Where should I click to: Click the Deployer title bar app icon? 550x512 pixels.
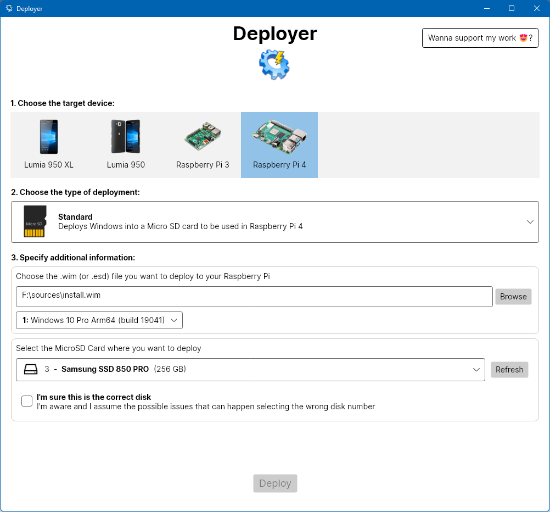[x=9, y=8]
